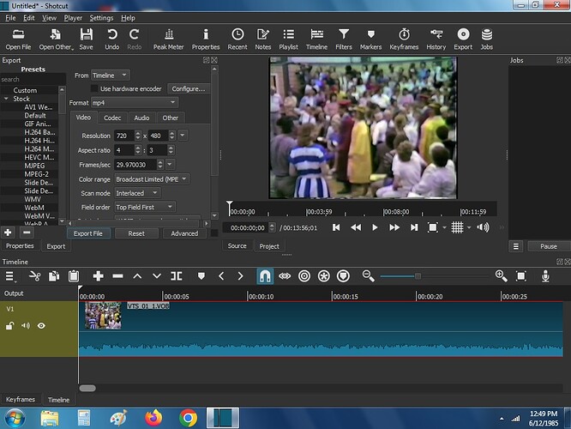Mute the V1 track audio
Viewport: 571px width, 429px height.
[x=26, y=325]
